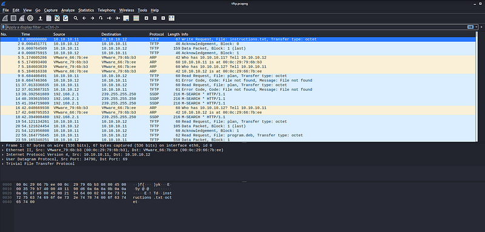Screen dimensions: 485x232
Task: Open the Help menu
Action: pos(155,10)
